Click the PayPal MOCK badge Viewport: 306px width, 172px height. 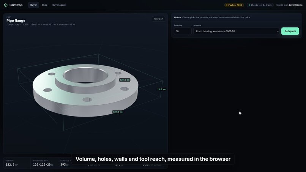[x=234, y=5]
